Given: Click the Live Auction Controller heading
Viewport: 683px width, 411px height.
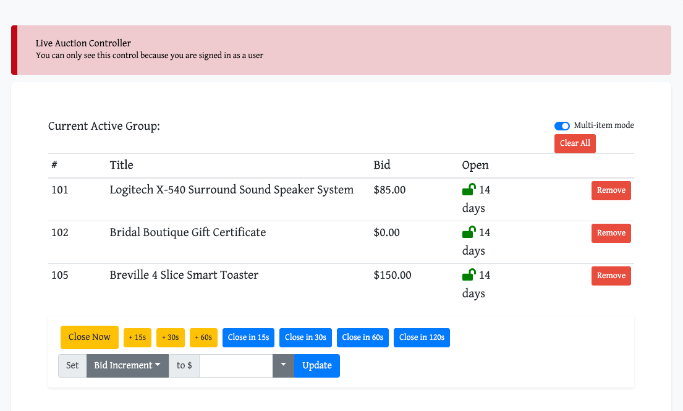Looking at the screenshot, I should point(83,43).
